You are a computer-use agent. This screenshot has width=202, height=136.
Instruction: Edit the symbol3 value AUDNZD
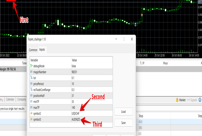tap(76, 119)
